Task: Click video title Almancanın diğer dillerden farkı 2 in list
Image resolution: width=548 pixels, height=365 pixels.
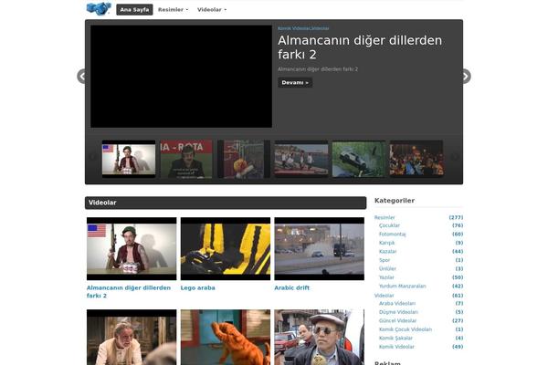Action: (x=129, y=292)
